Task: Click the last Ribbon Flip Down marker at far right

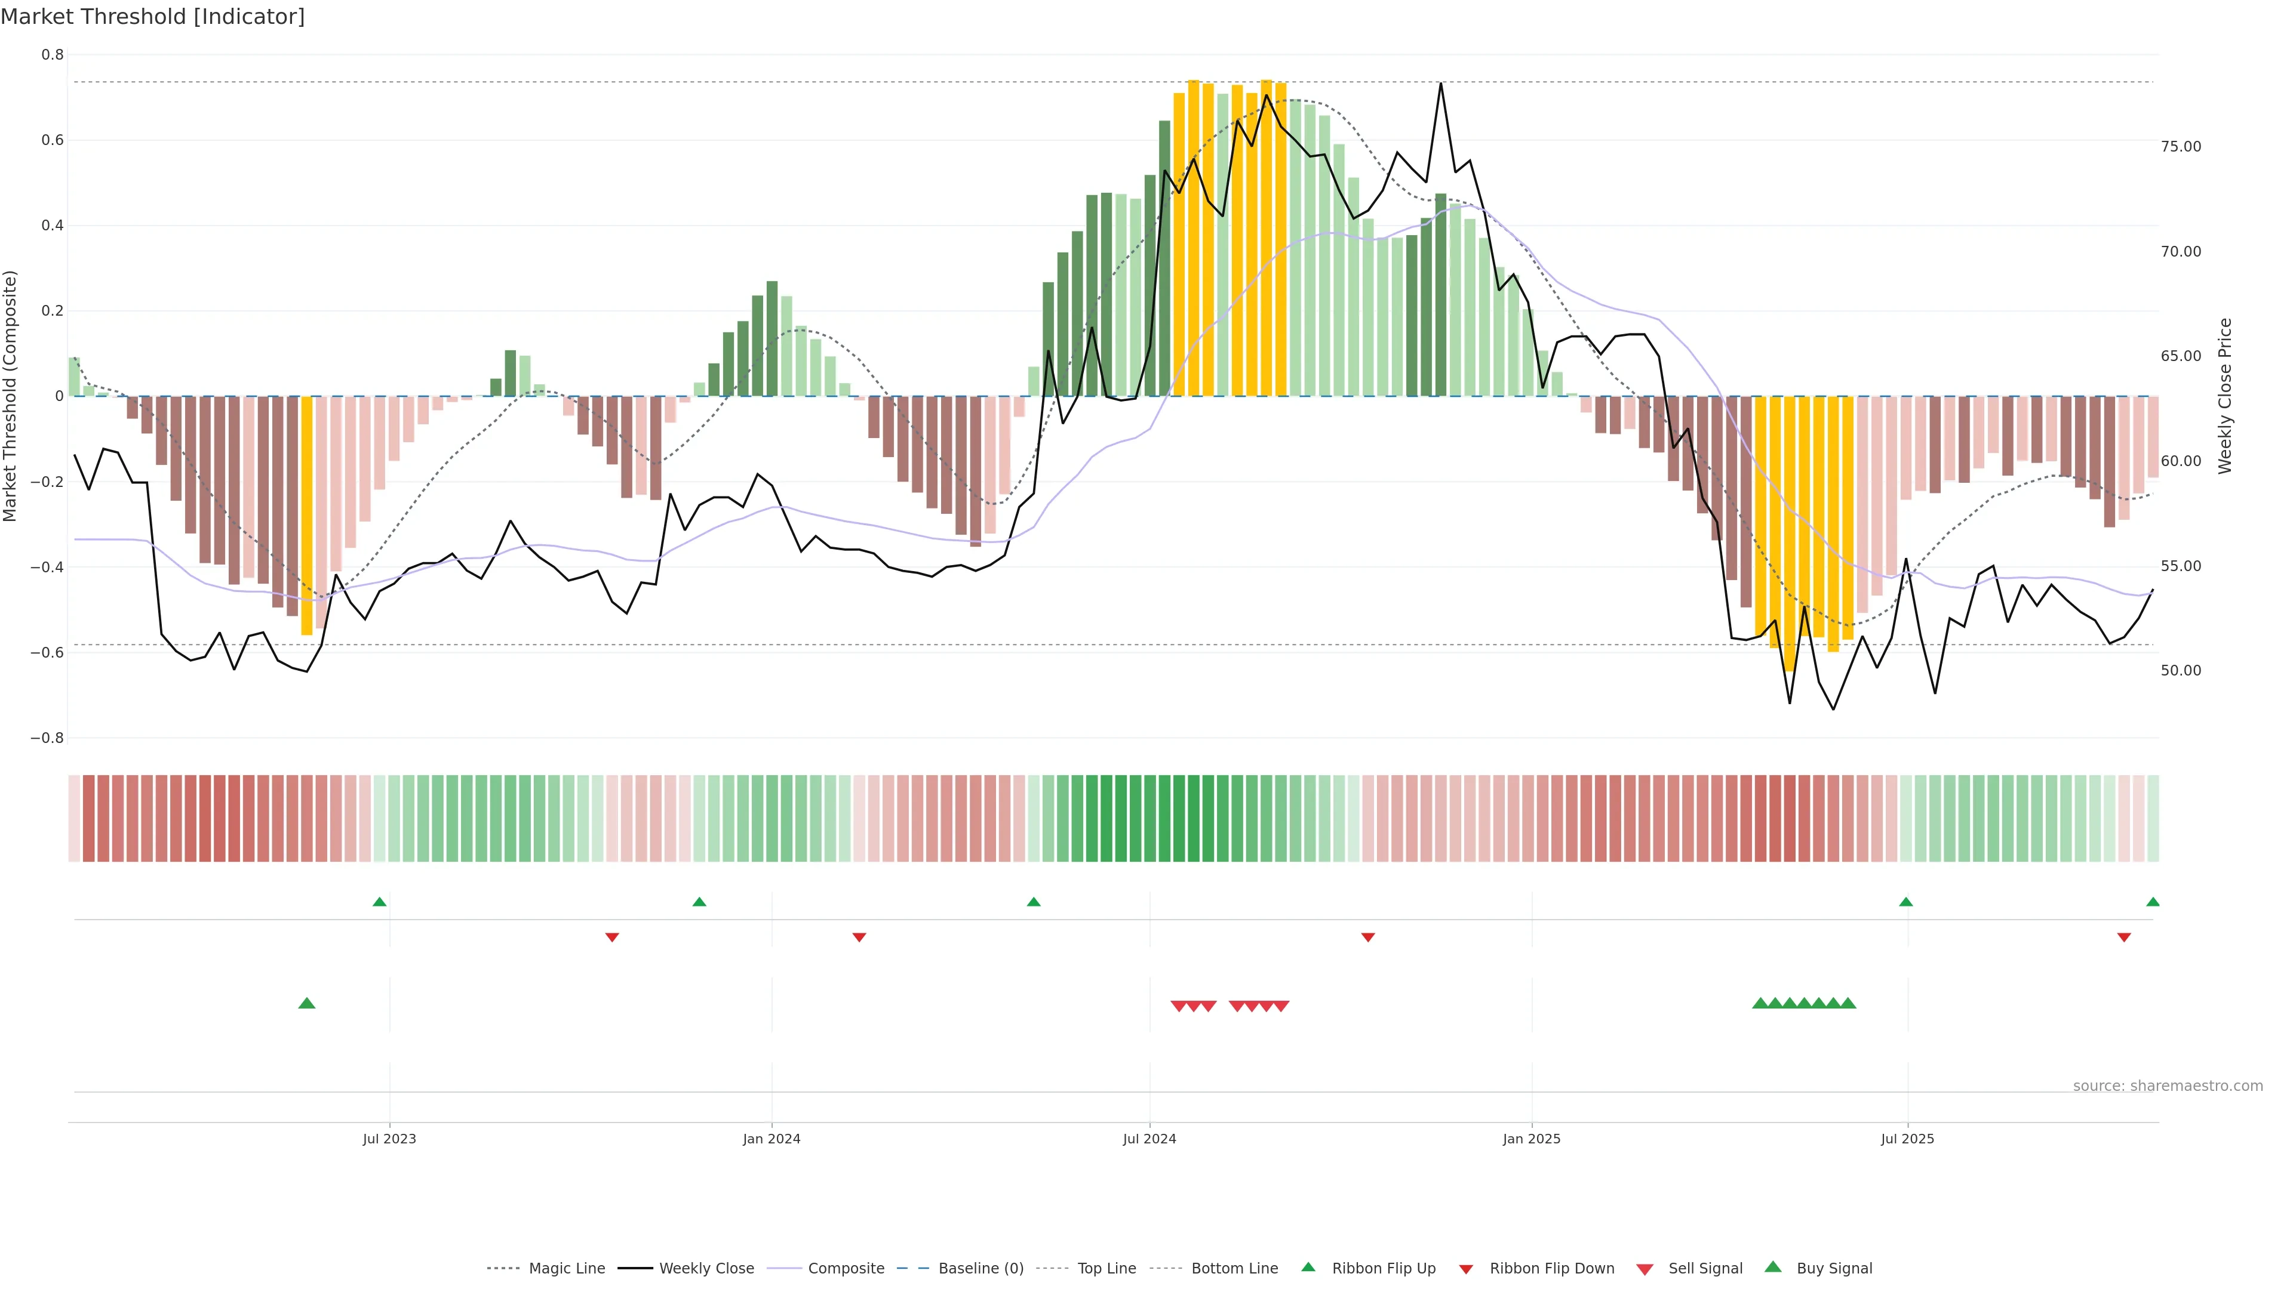Action: 2124,938
